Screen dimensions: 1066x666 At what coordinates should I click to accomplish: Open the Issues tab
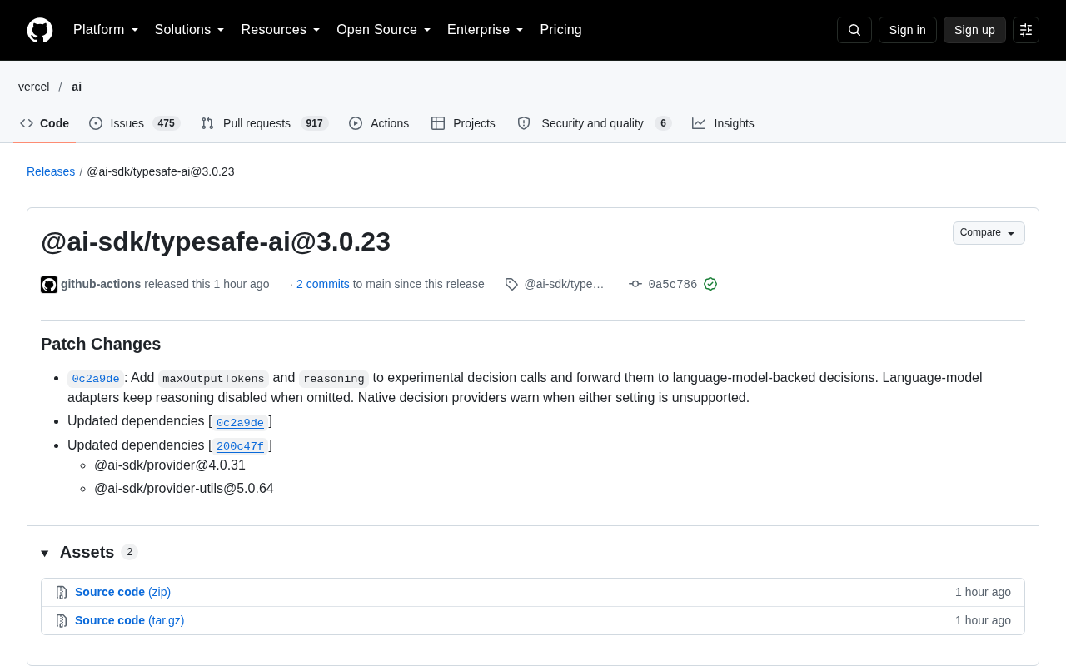(x=135, y=123)
